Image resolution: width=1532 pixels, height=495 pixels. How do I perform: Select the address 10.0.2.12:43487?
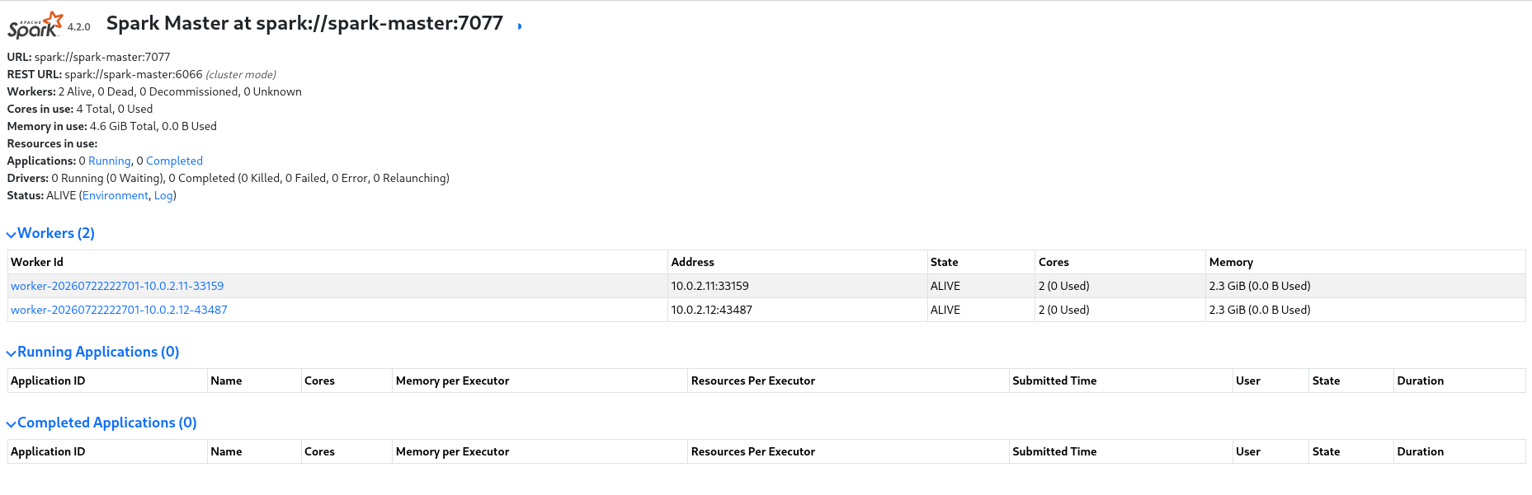tap(712, 310)
